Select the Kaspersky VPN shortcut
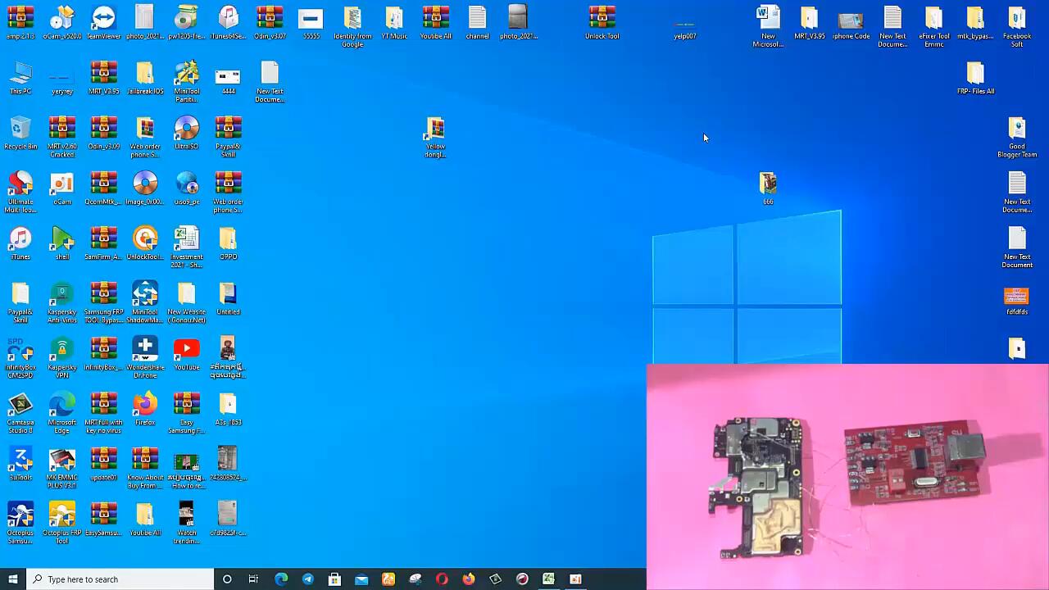Viewport: 1049px width, 590px height. tap(62, 352)
